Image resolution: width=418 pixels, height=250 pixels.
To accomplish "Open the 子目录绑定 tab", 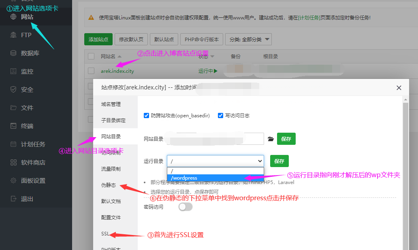I will [x=113, y=120].
